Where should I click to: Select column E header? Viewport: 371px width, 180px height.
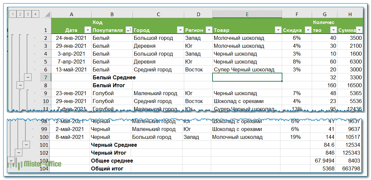click(x=247, y=14)
